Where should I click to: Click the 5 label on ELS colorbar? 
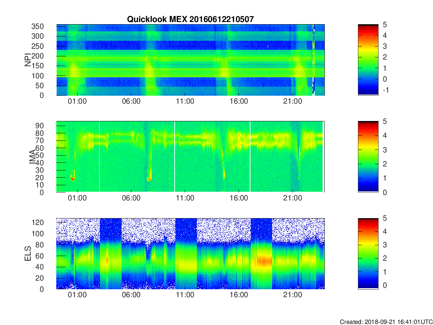pyautogui.click(x=385, y=218)
